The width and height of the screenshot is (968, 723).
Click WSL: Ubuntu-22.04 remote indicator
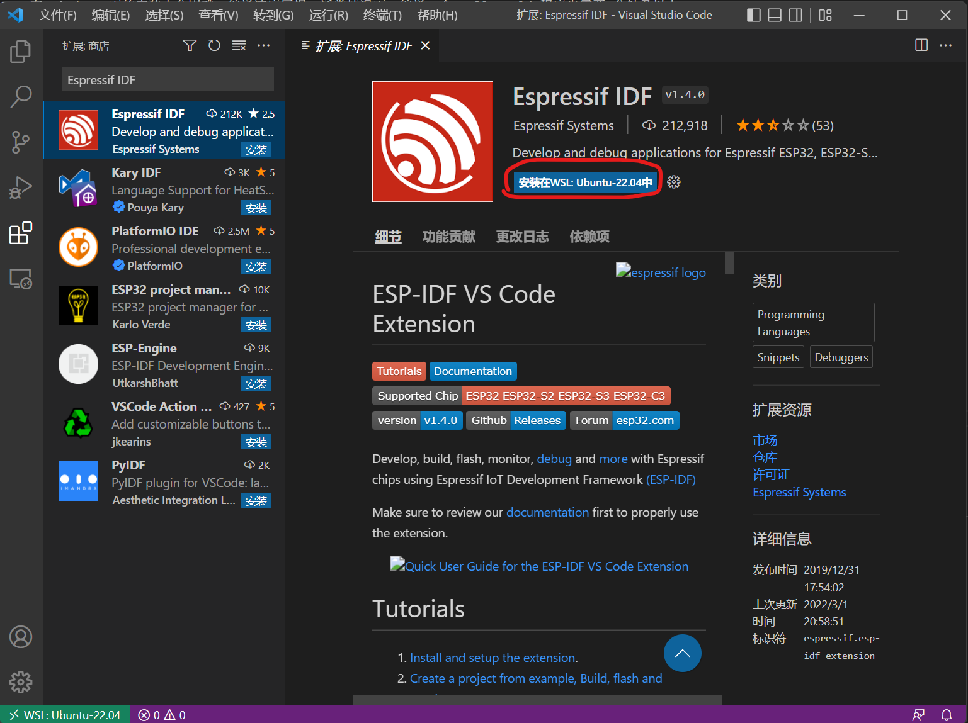point(65,715)
